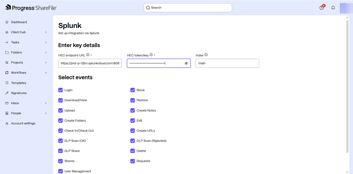
Task: Expand the People chevron
Action: [46, 113]
